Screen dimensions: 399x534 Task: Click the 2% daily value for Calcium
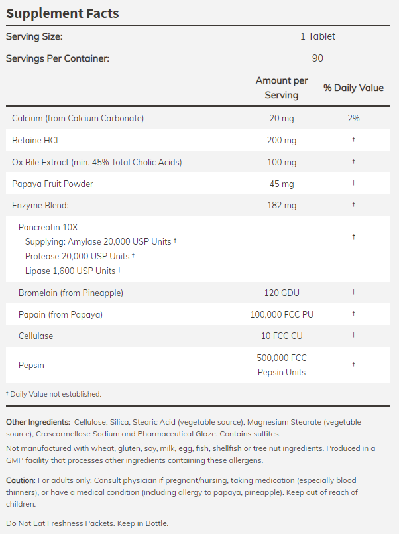(x=353, y=118)
